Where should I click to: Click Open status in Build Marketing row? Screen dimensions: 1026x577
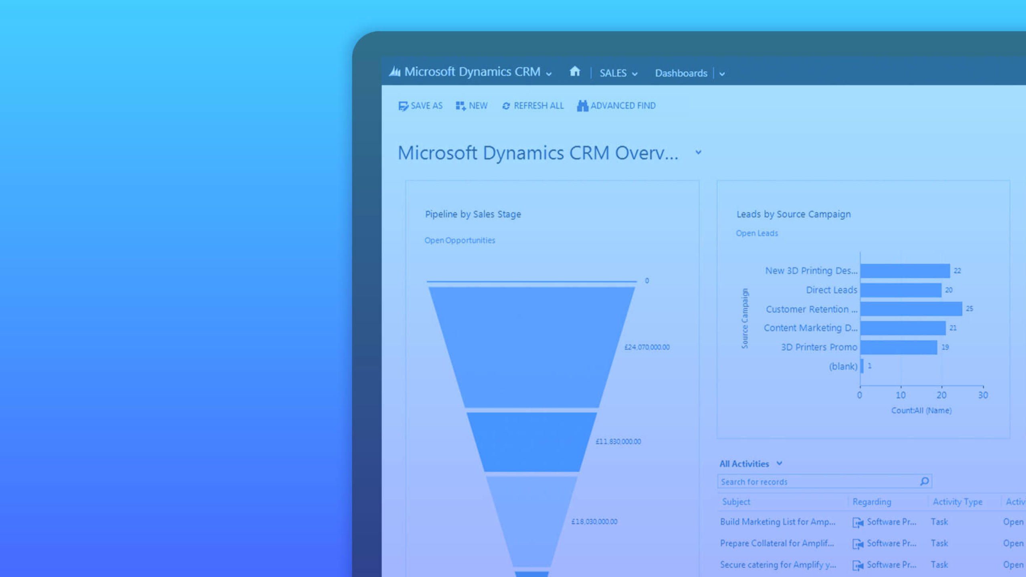click(1013, 522)
